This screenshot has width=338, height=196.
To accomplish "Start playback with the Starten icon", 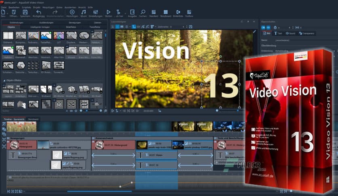I will tap(108, 13).
